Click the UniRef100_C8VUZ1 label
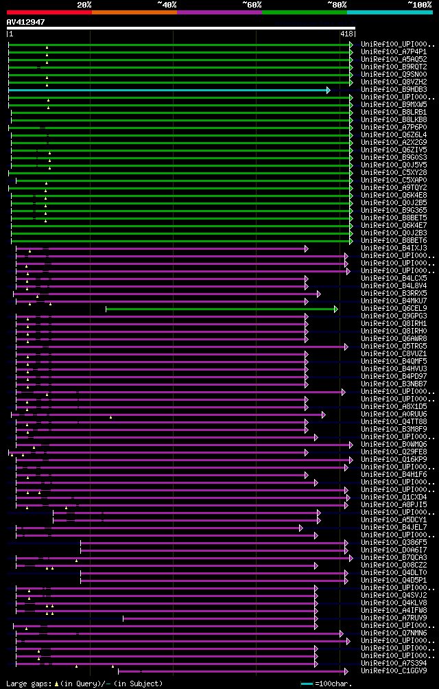This screenshot has width=439, height=689. 394,353
